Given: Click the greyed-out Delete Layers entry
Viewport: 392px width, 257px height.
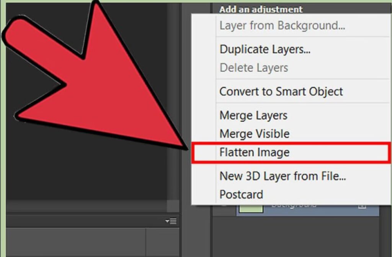Looking at the screenshot, I should 253,68.
